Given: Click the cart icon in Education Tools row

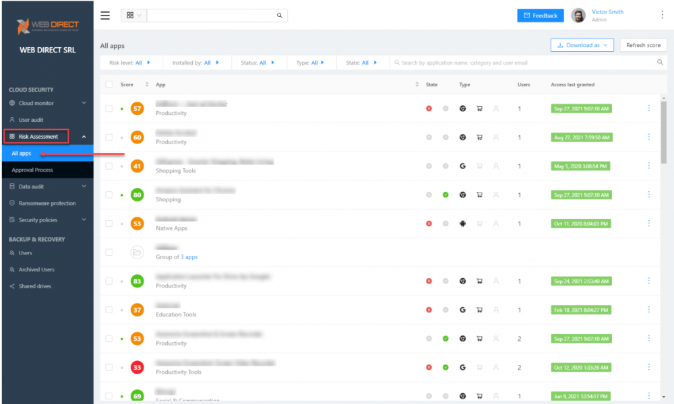Looking at the screenshot, I should coord(479,310).
